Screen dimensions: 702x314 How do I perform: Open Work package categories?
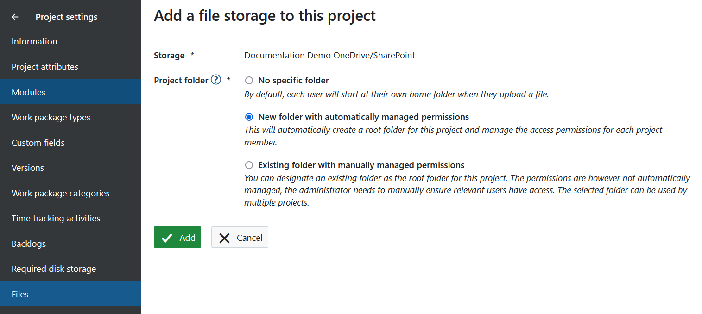(x=61, y=193)
